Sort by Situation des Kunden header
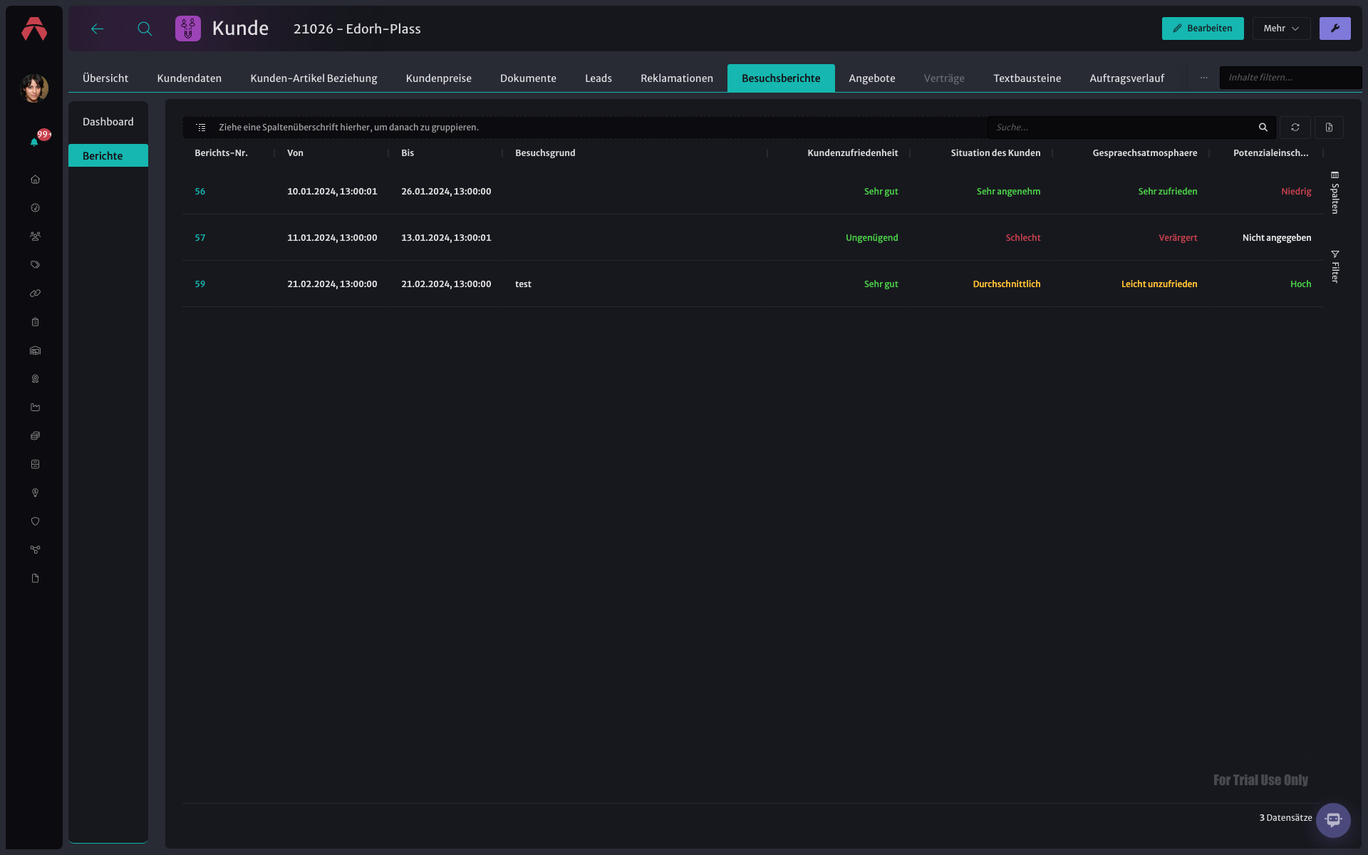This screenshot has height=855, width=1368. (995, 153)
